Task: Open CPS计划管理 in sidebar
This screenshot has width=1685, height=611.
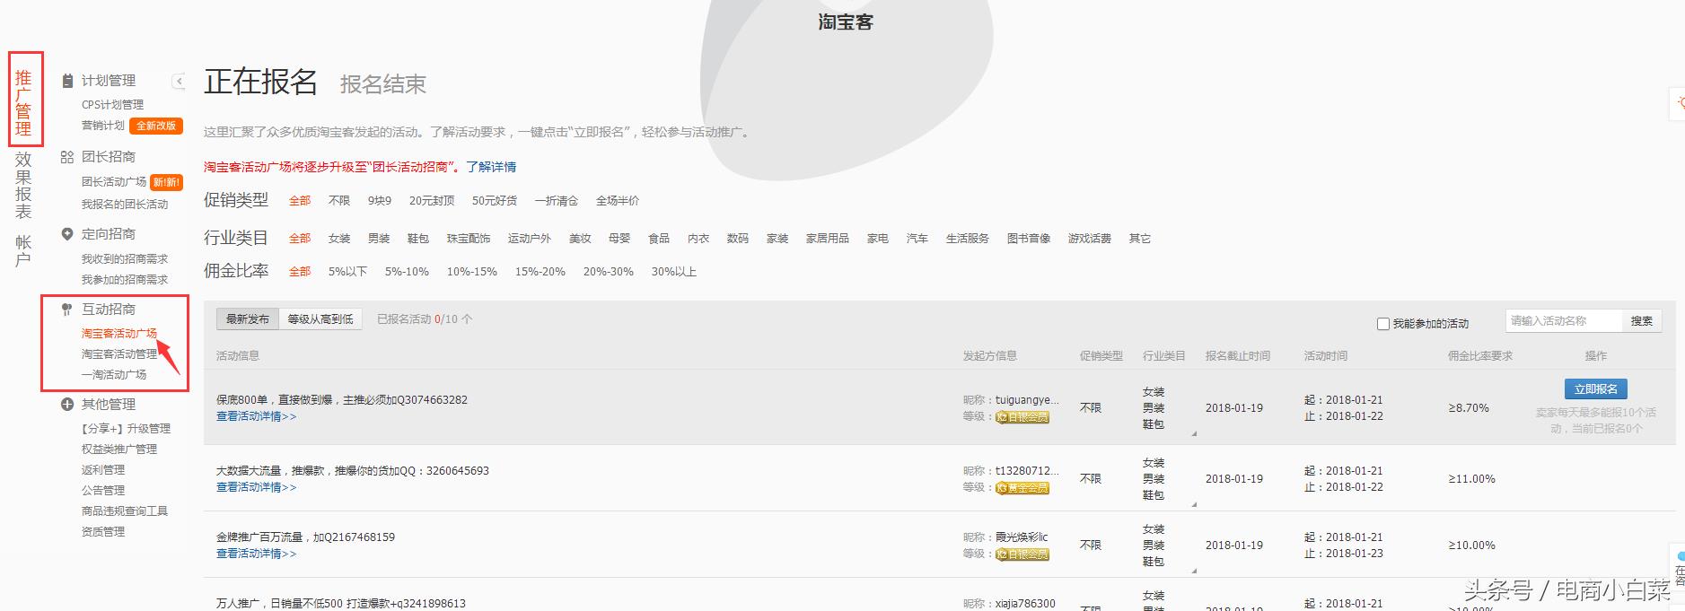Action: click(112, 105)
